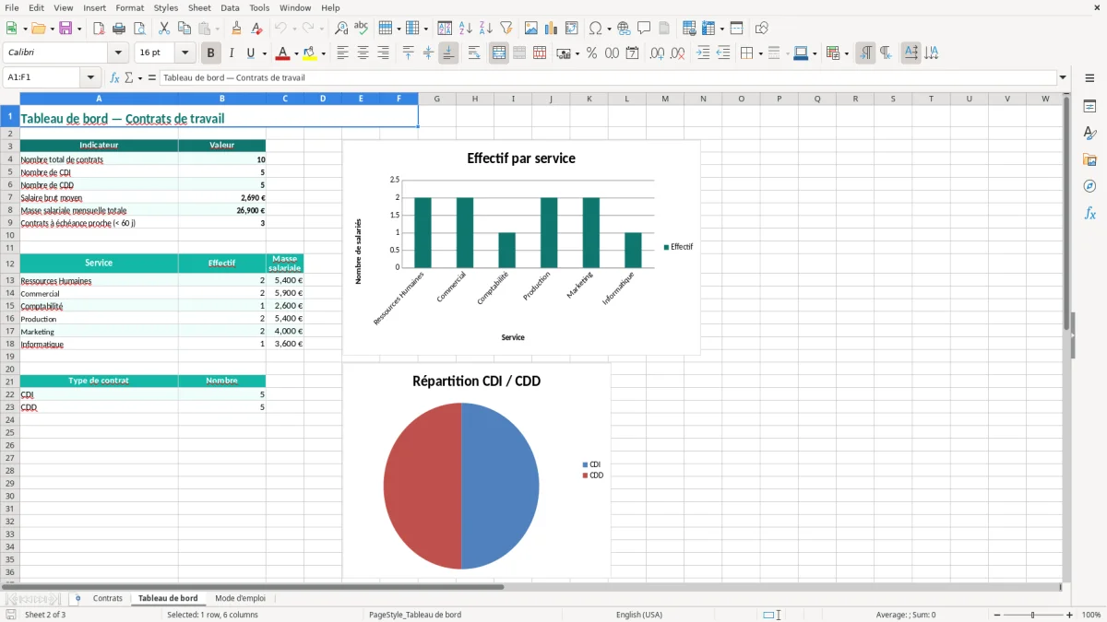Insert a chart
Viewport: 1107px width, 622px height.
tap(552, 29)
